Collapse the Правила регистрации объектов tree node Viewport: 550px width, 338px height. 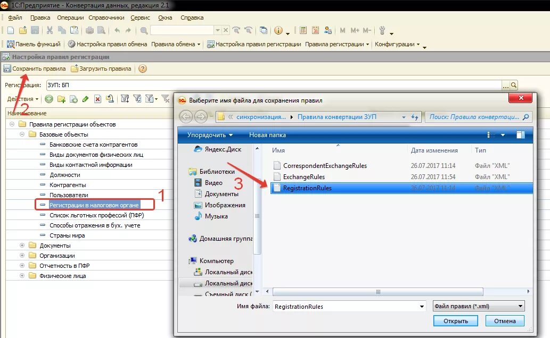12,124
